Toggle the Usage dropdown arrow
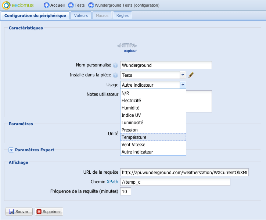The image size is (266, 220). coord(183,85)
